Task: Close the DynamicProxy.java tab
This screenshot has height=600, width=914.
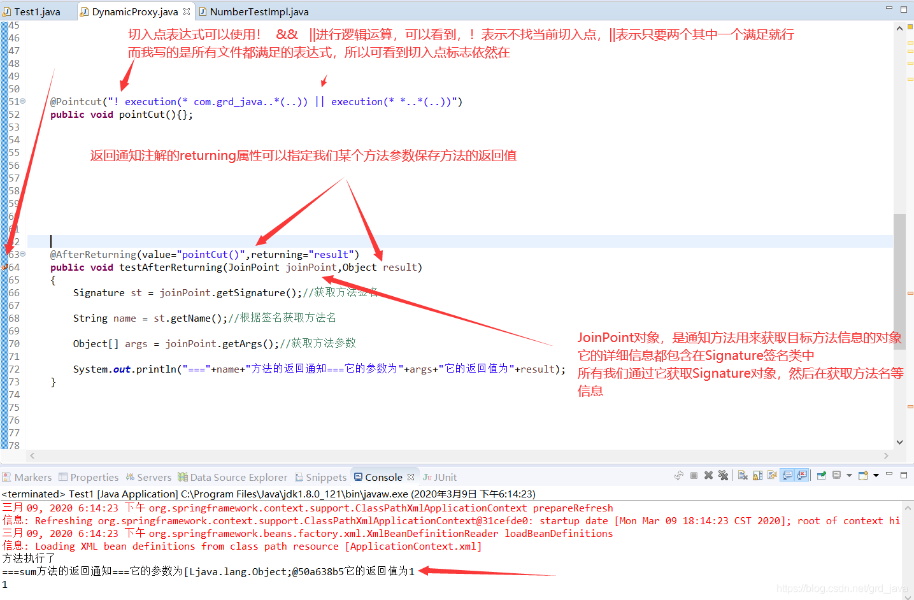Action: point(187,11)
